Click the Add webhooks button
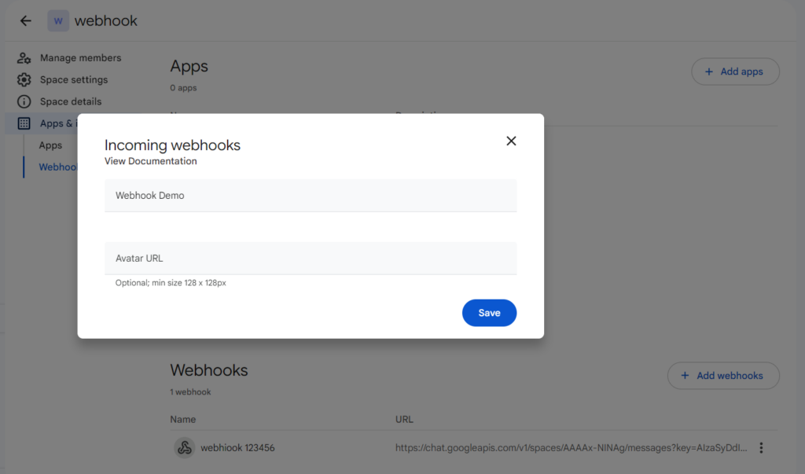The image size is (805, 474). [x=722, y=376]
